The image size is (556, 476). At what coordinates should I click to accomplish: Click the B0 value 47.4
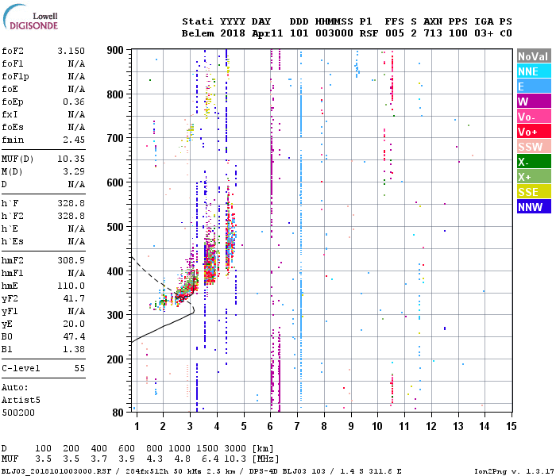tap(74, 336)
